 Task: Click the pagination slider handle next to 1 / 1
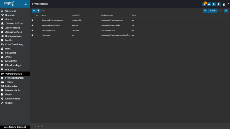click(42, 126)
